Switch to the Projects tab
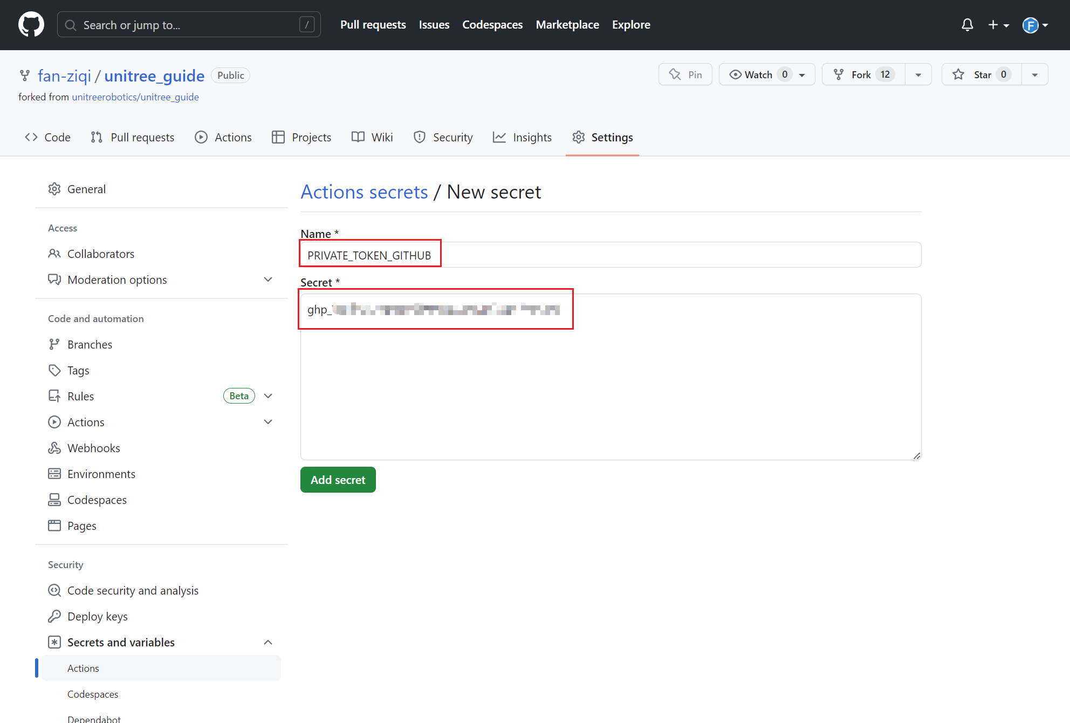Screen dimensions: 1070x723 (x=301, y=138)
